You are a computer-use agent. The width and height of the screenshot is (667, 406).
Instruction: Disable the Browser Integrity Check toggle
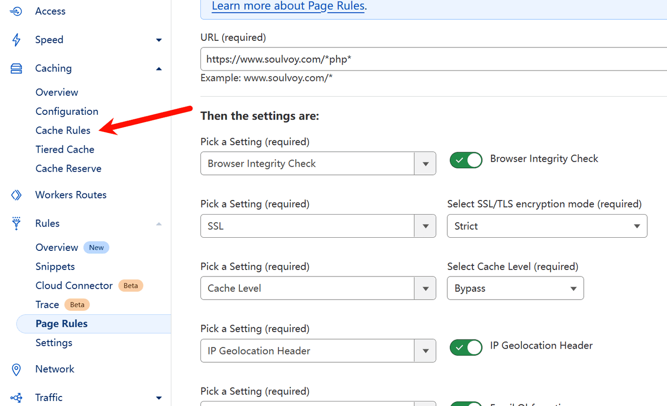point(465,160)
